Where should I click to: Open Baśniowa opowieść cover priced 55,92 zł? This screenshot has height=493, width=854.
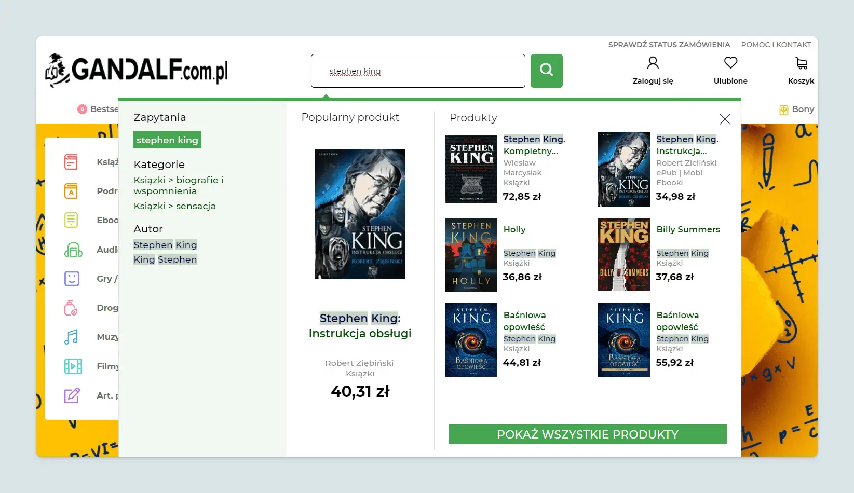click(624, 340)
